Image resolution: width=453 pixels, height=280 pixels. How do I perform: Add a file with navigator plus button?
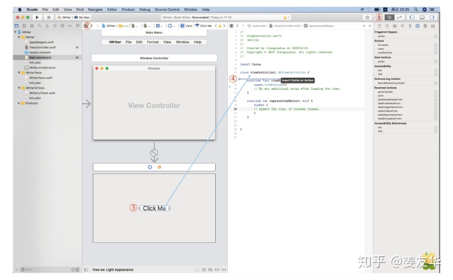[x=16, y=269]
